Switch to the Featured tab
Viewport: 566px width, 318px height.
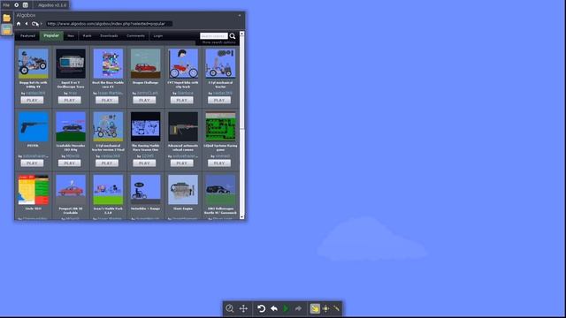coord(27,35)
